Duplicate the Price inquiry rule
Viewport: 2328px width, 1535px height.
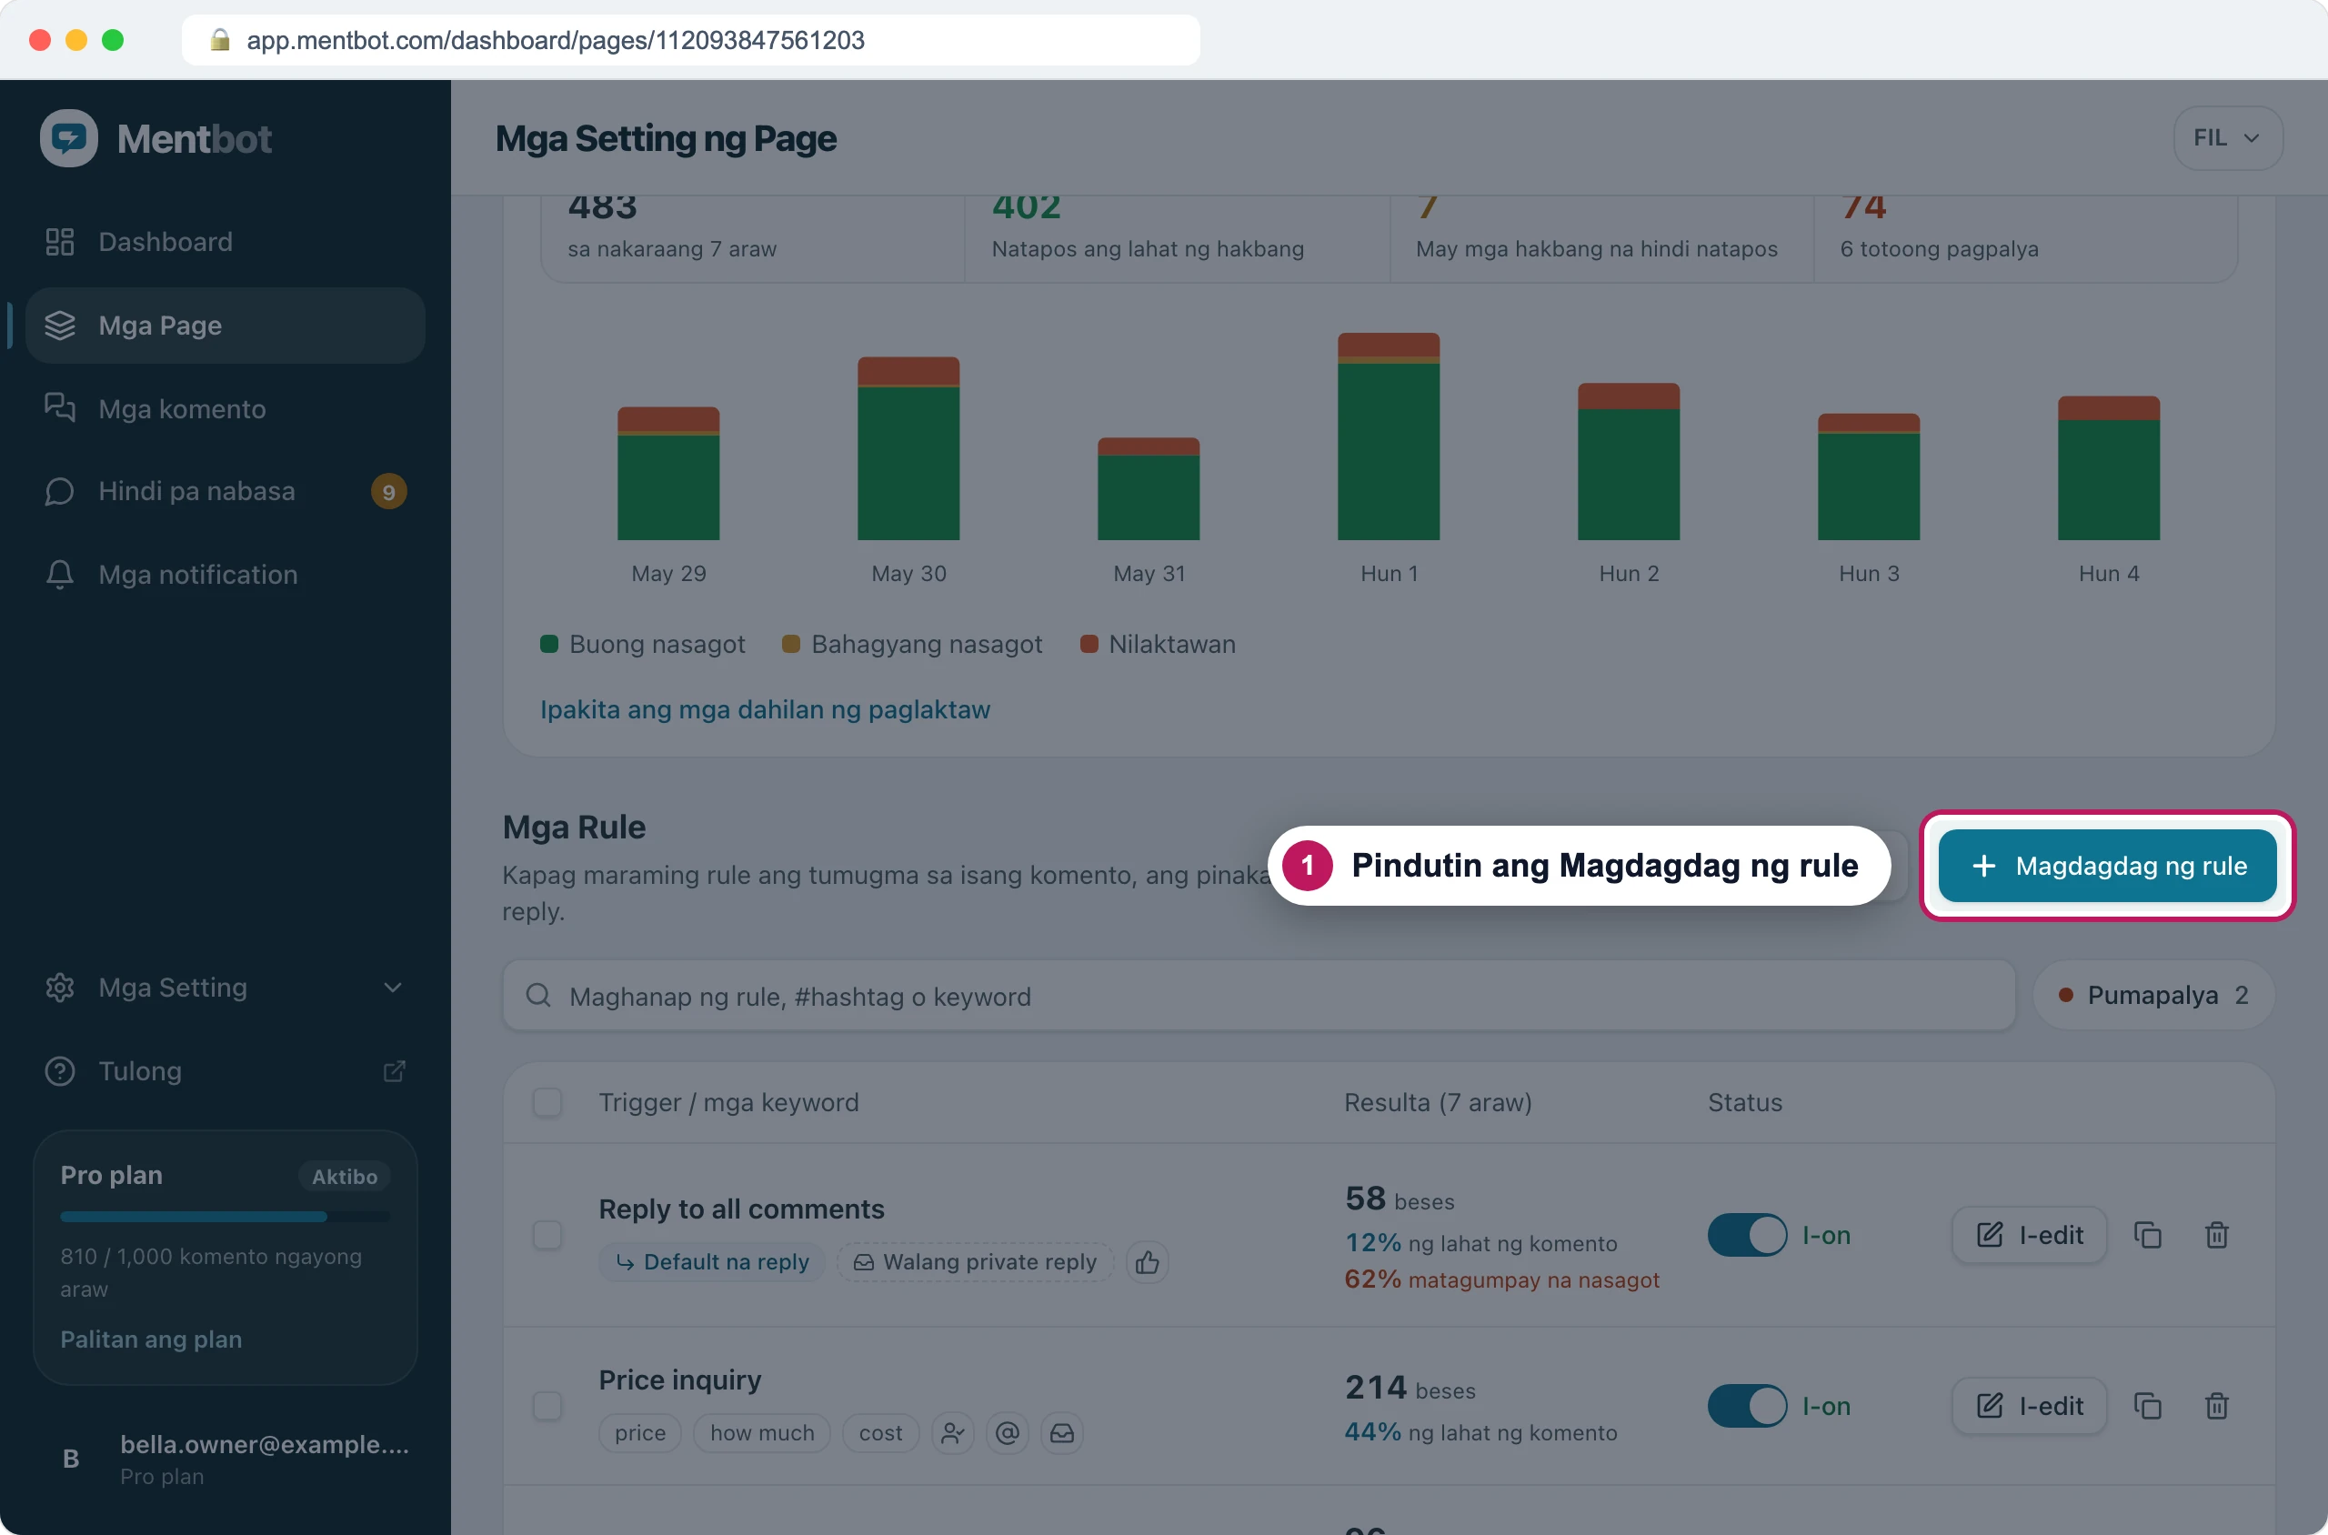click(x=2148, y=1406)
